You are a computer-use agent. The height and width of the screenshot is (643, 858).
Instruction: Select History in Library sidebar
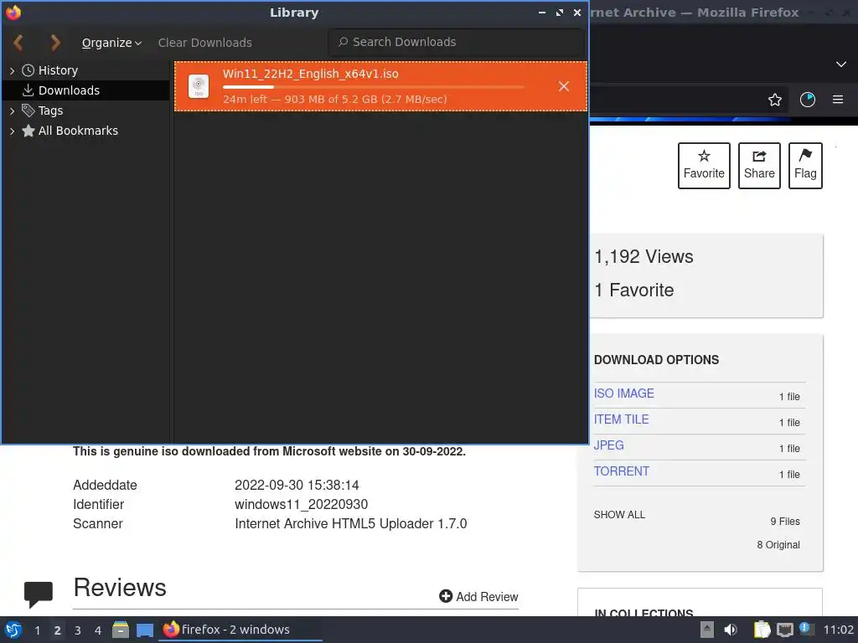tap(58, 70)
